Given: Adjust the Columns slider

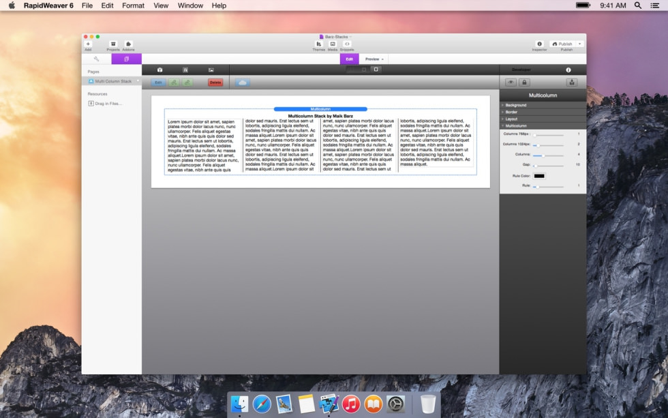Looking at the screenshot, I should pyautogui.click(x=548, y=155).
